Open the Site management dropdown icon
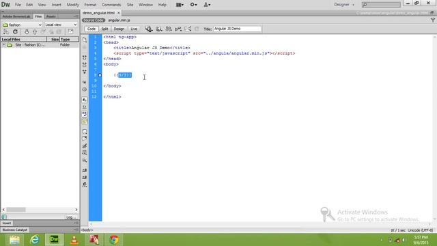 tap(207, 5)
